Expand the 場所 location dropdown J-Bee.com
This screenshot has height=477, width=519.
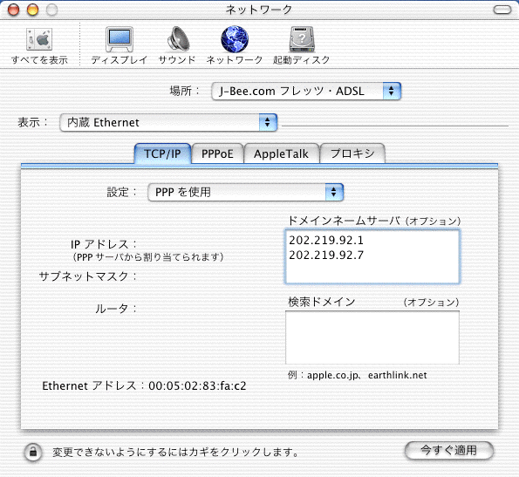coord(306,91)
